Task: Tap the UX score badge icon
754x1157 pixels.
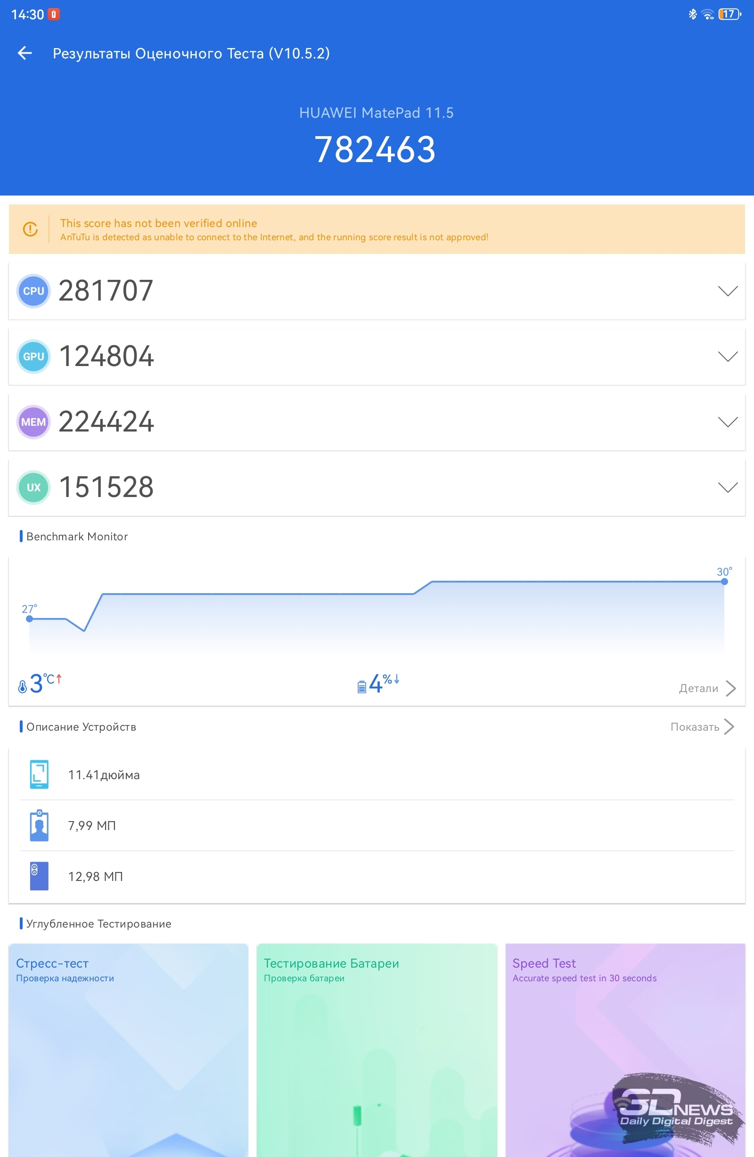Action: click(x=33, y=488)
